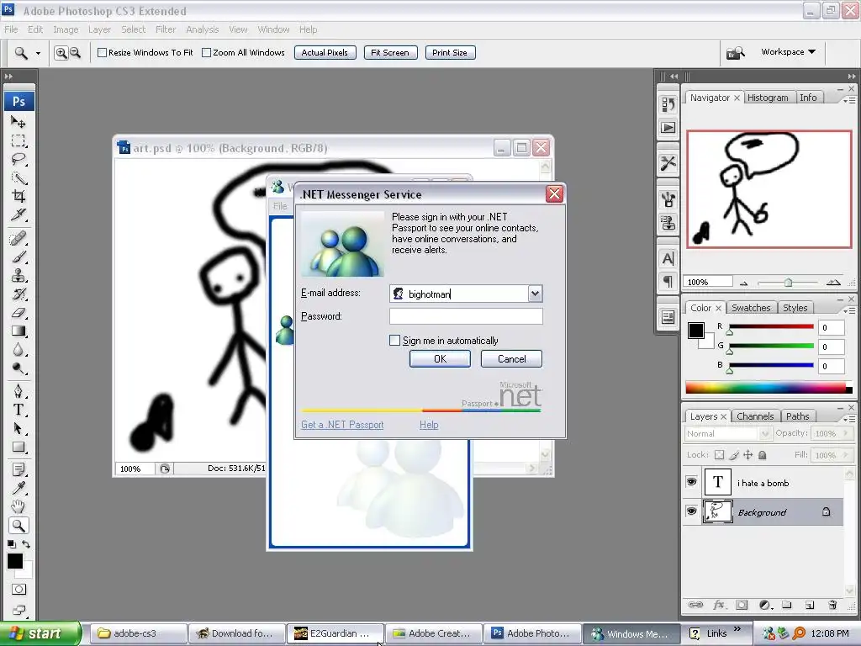Toggle lock position in Layers panel
This screenshot has height=646, width=861.
click(x=747, y=455)
